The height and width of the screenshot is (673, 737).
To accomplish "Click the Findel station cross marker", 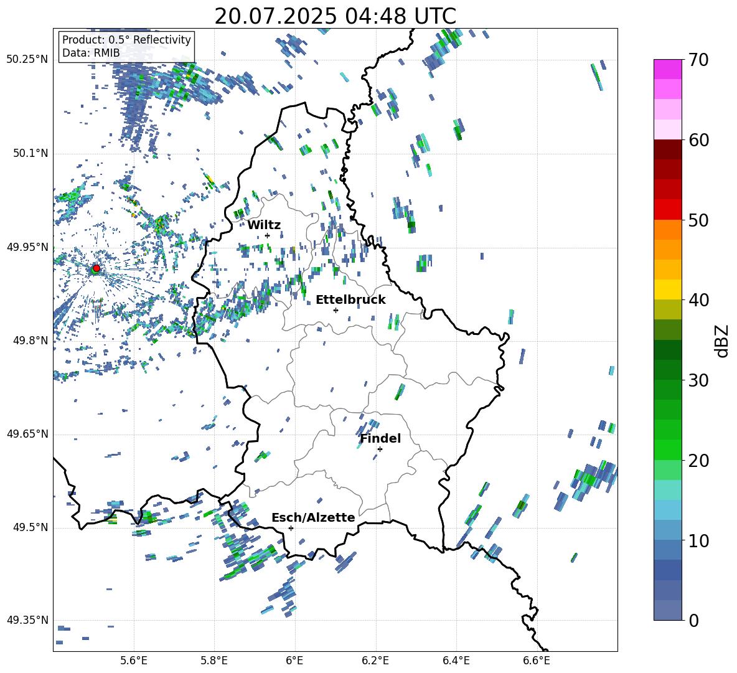I will tap(380, 449).
